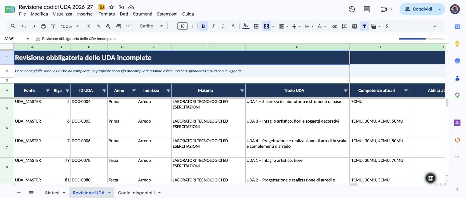The height and width of the screenshot is (198, 466).
Task: Print the spreadsheet using printer icon
Action: [x=43, y=26]
